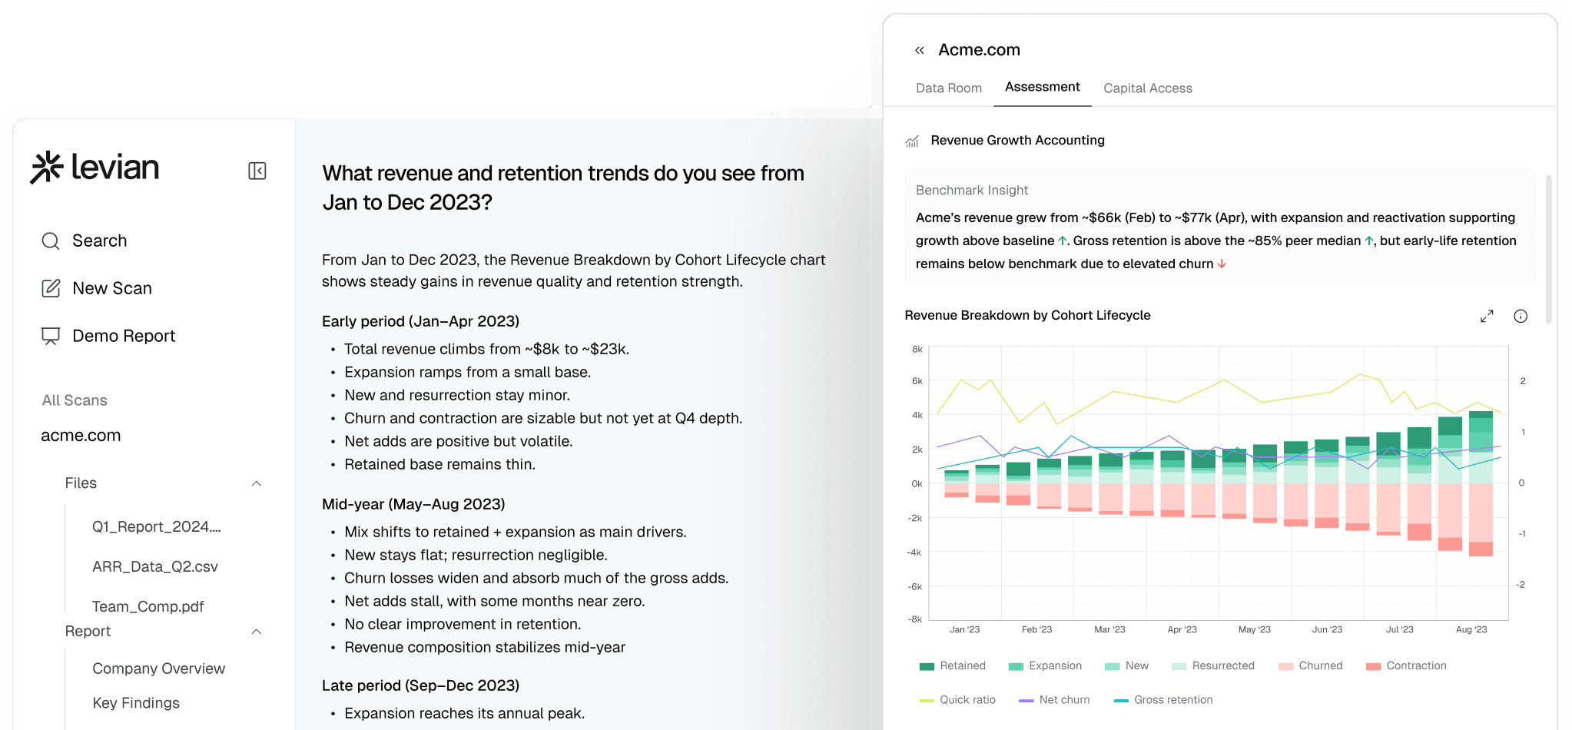This screenshot has width=1572, height=730.
Task: Toggle the Net churn legend line
Action: (1054, 700)
